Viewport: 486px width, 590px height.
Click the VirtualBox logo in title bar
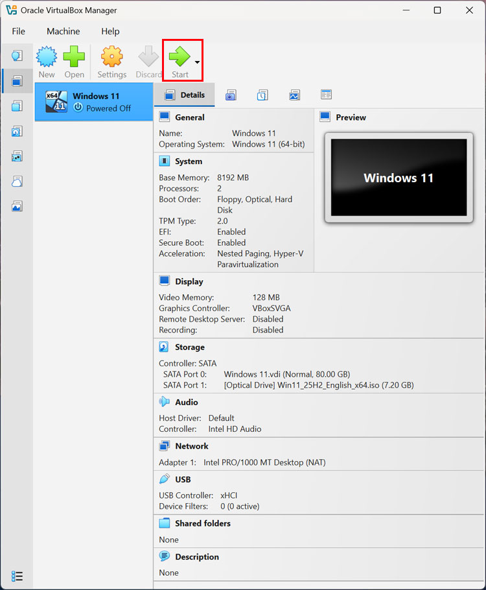click(x=12, y=10)
